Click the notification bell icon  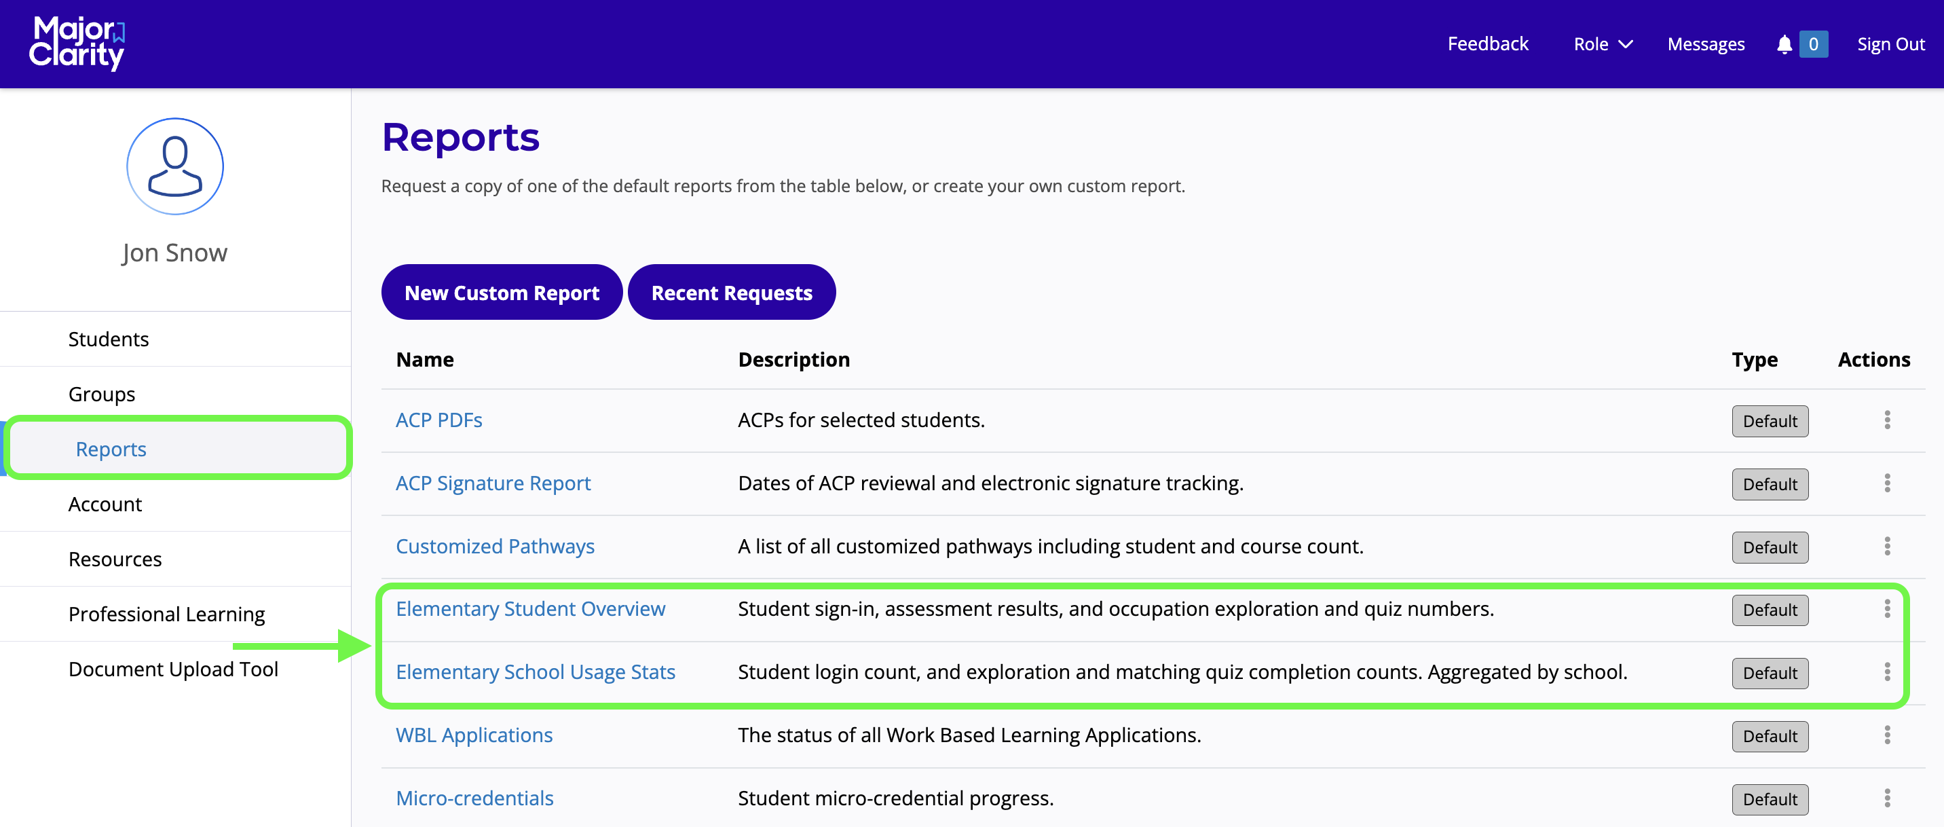click(x=1784, y=45)
